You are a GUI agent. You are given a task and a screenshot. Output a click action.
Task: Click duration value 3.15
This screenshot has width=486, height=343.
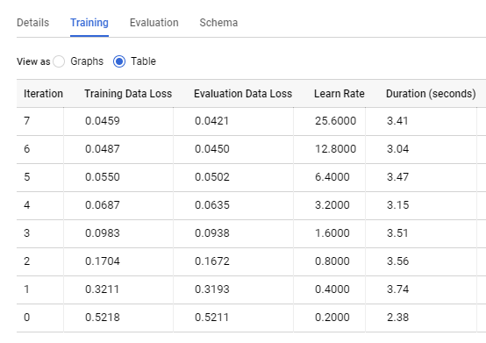tap(398, 204)
